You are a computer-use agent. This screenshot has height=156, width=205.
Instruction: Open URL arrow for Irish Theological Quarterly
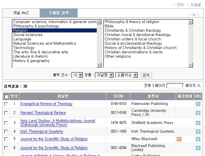(198, 131)
